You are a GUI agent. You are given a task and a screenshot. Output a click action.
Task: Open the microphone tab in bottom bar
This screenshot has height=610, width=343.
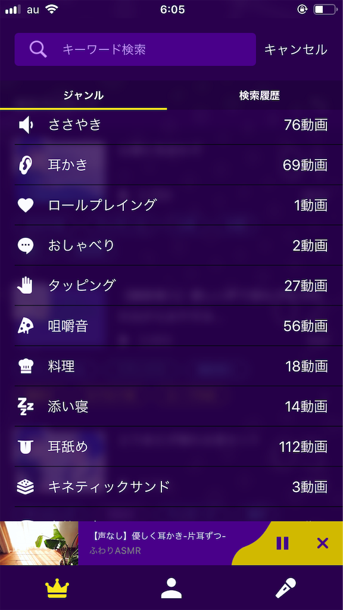[x=286, y=588]
